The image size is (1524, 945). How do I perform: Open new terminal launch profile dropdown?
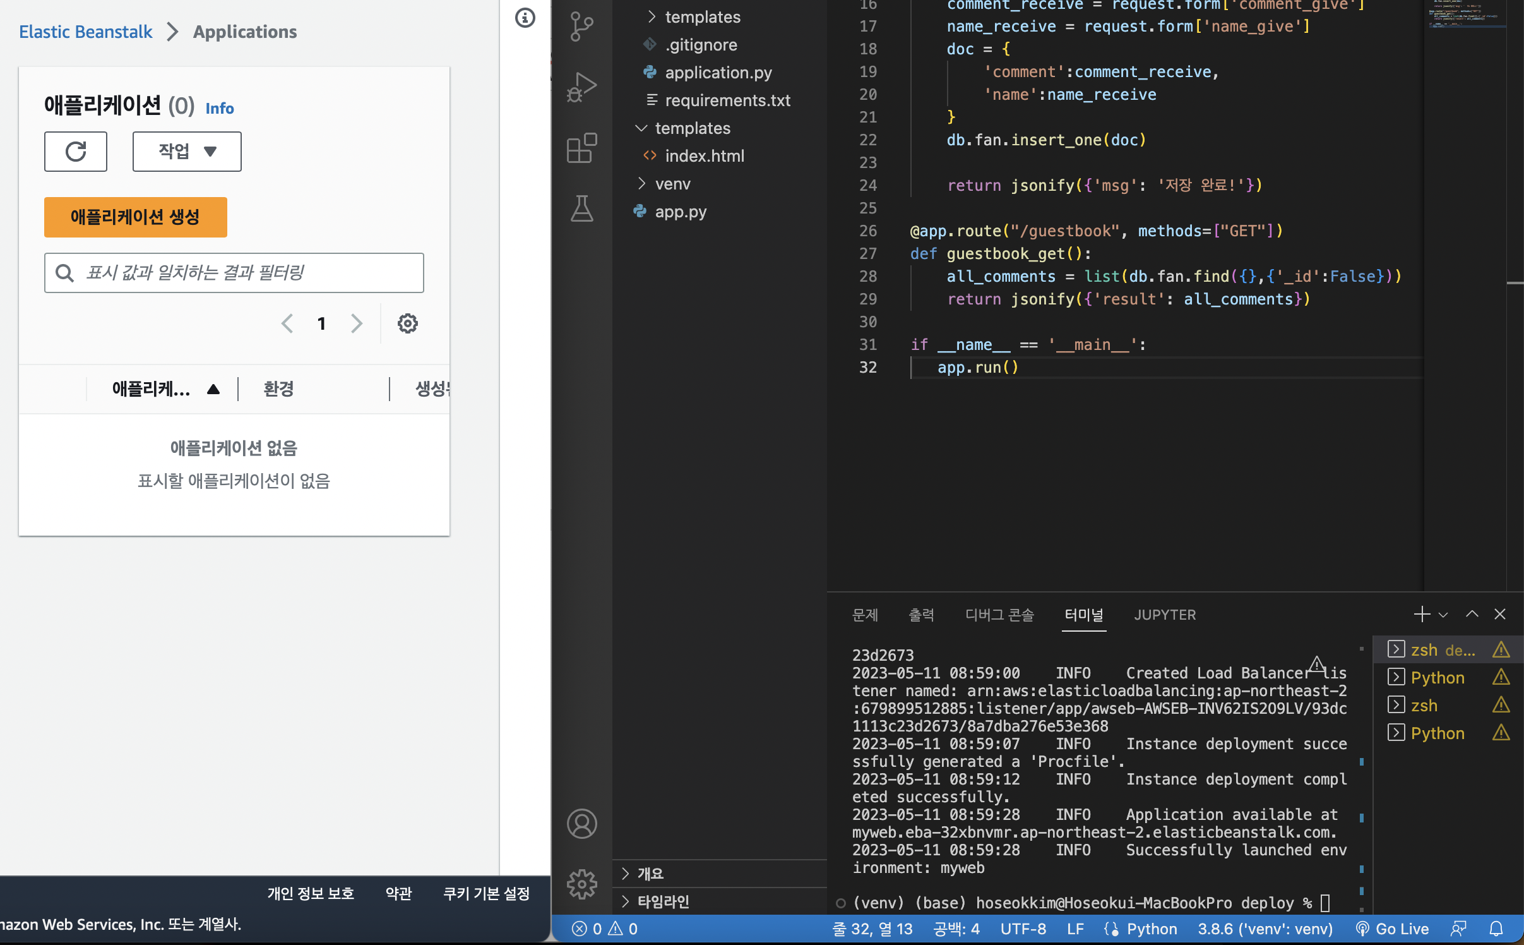click(1443, 615)
